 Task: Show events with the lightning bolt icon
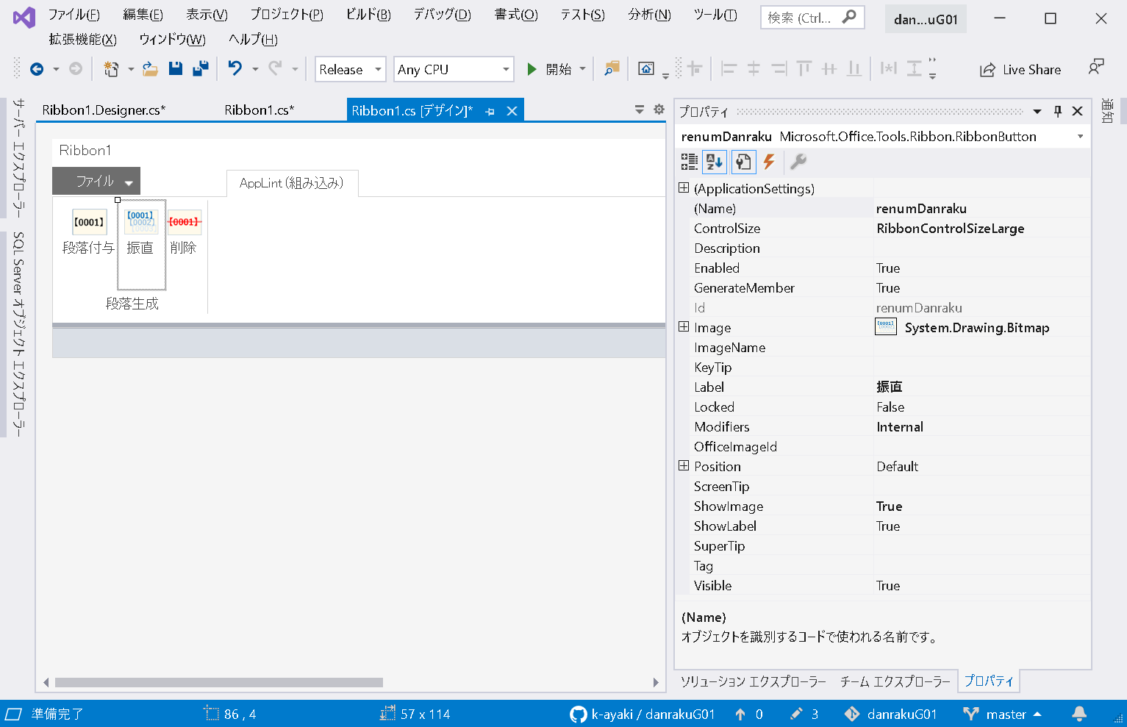[x=769, y=162]
